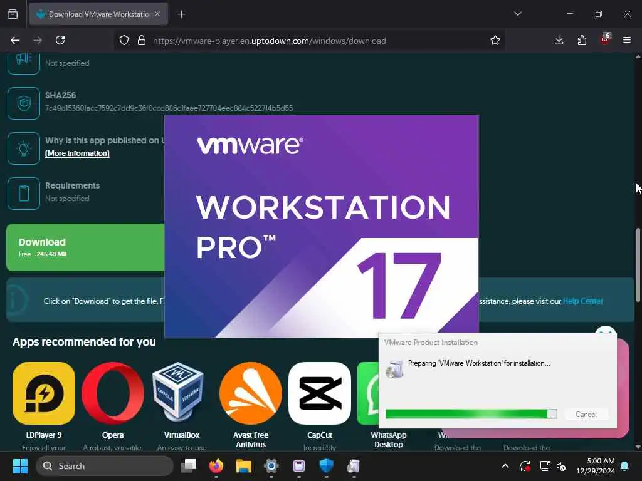
Task: Click the installer disc icon in dialog
Action: pyautogui.click(x=394, y=368)
